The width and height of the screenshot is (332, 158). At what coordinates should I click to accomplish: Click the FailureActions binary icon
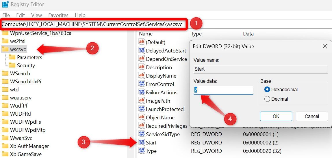(x=142, y=92)
